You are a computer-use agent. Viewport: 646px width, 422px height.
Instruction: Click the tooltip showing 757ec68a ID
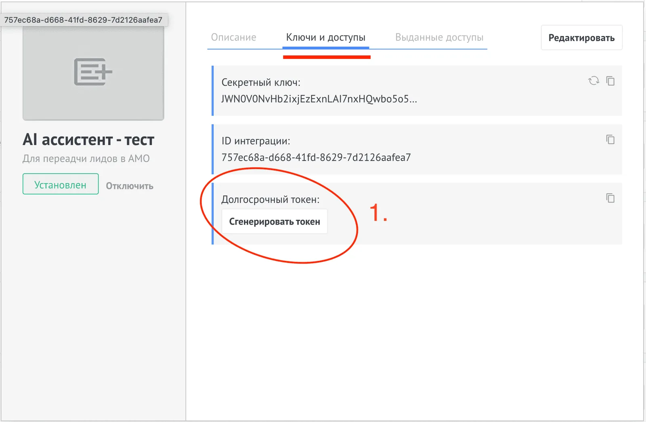pyautogui.click(x=84, y=20)
